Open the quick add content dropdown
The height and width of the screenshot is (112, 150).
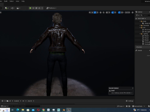(x=7, y=8)
